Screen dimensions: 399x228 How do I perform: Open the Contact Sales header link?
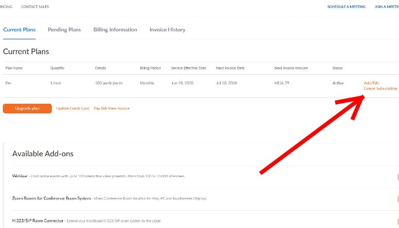tap(35, 7)
